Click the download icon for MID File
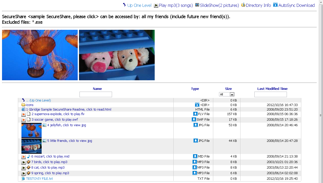323x183 pixels. 195,156
